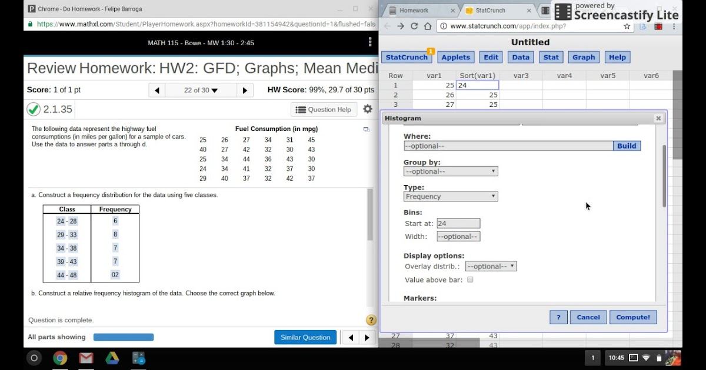Open StatCrunch menu
Screen dimensions: 706x370
coord(407,57)
